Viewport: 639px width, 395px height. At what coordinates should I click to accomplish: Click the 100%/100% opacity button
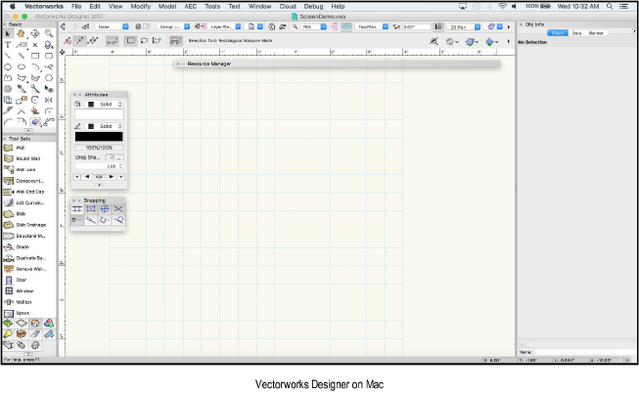click(x=99, y=148)
